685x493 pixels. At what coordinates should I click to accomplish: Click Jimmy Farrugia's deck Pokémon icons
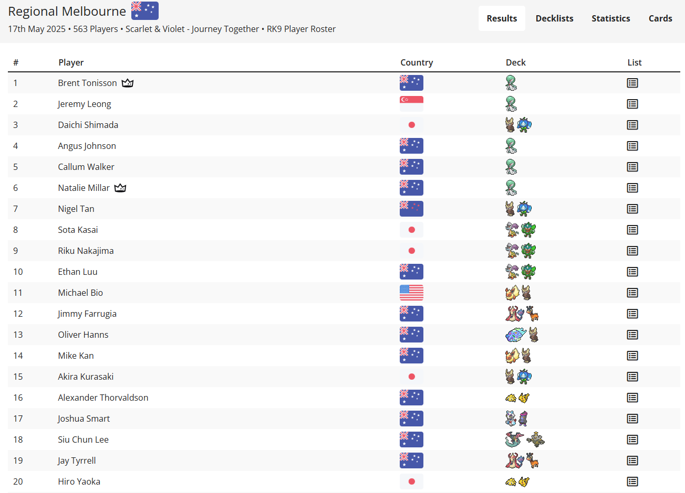click(x=522, y=314)
